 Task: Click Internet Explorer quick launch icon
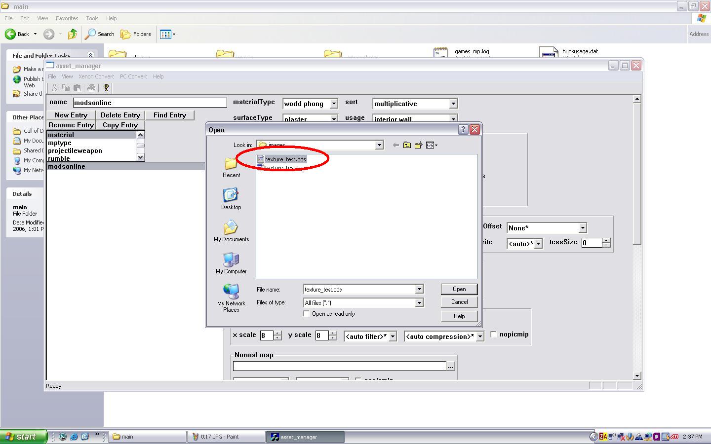[74, 437]
